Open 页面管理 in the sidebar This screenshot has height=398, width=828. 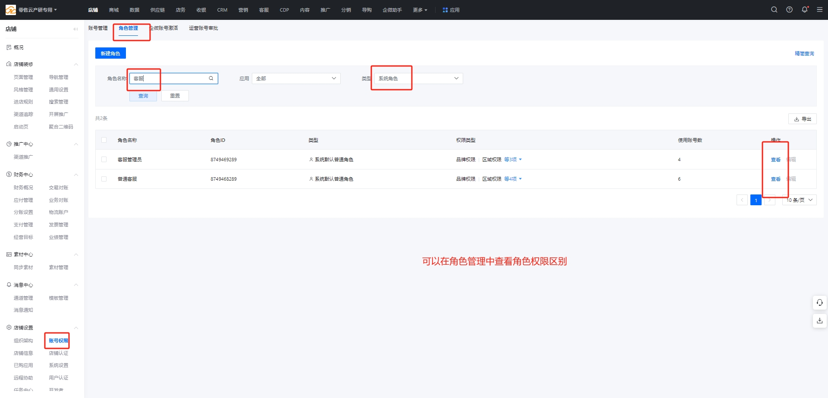[x=23, y=77]
